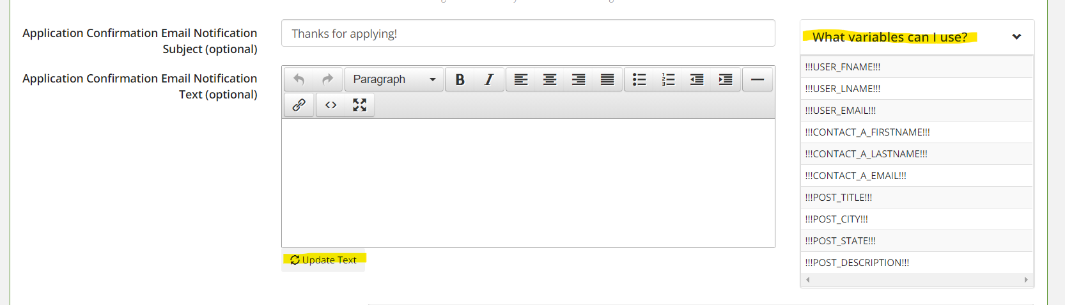Open the Paragraph format dropdown

[394, 79]
